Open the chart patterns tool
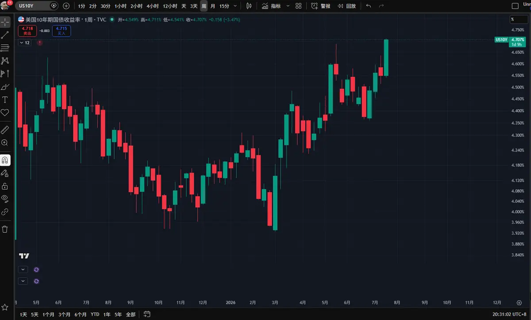Viewport: 531px width, 320px height. tap(5, 61)
